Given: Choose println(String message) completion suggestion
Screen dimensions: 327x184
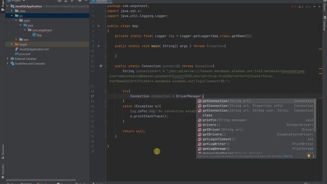Looking at the screenshot, I should pos(255,120).
